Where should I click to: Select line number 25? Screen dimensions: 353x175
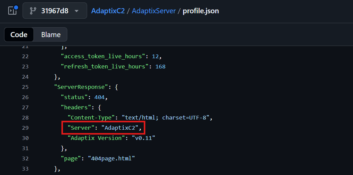pos(25,87)
